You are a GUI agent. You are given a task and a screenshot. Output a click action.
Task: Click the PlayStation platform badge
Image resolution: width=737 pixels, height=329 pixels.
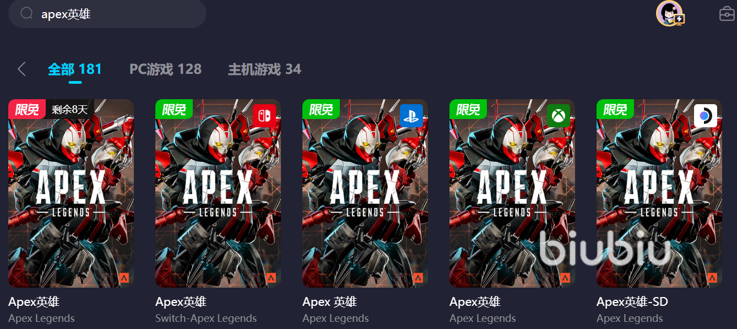[x=411, y=116]
